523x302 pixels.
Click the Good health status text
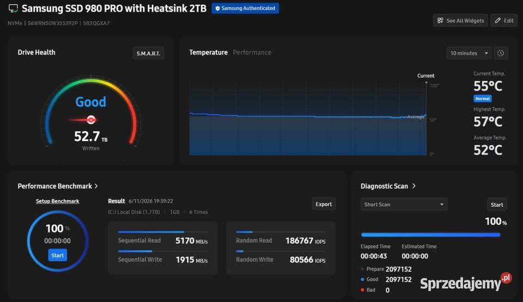click(x=91, y=102)
